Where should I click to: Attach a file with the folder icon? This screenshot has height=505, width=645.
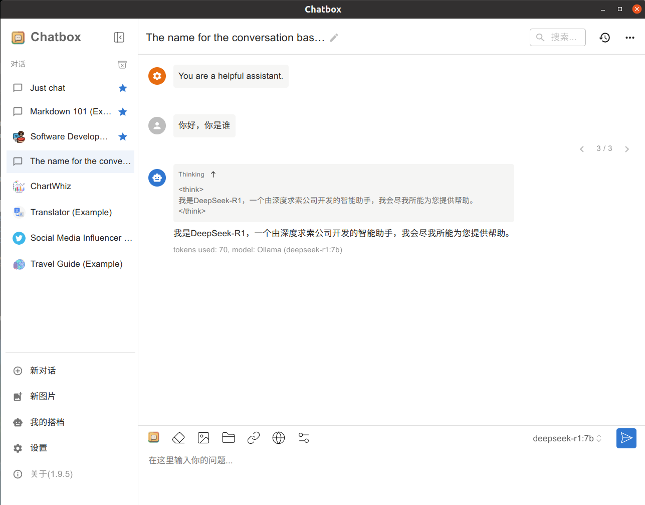[229, 438]
